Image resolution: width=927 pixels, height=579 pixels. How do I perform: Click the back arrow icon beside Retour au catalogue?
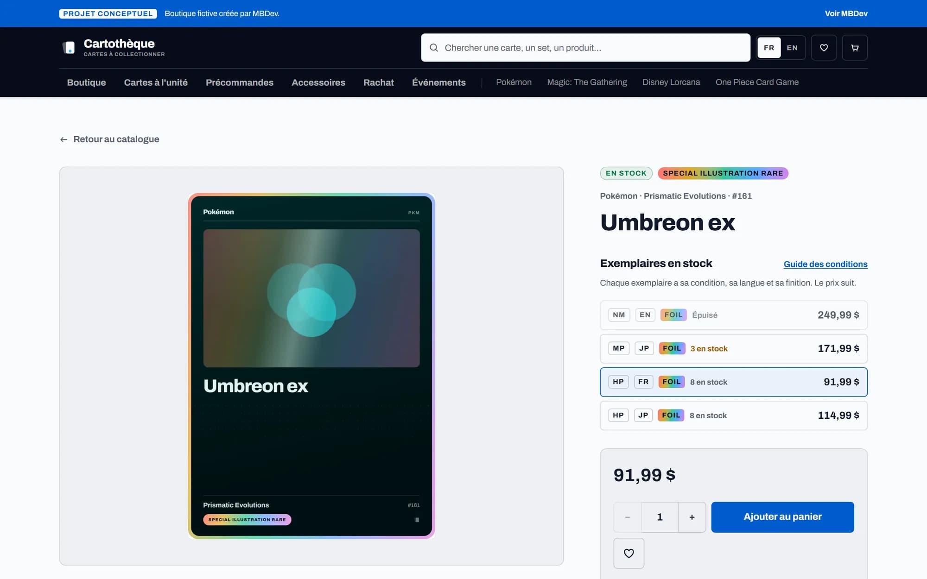(63, 139)
